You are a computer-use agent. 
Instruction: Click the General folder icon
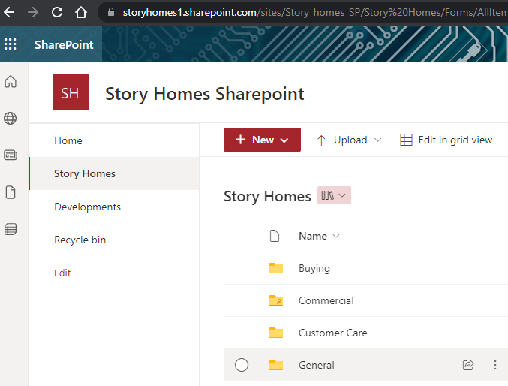coord(276,365)
